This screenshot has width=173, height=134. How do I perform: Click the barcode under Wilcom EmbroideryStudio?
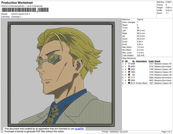pyautogui.click(x=25, y=10)
